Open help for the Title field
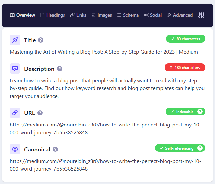Viewport: 215px width, 184px height. pos(41,40)
